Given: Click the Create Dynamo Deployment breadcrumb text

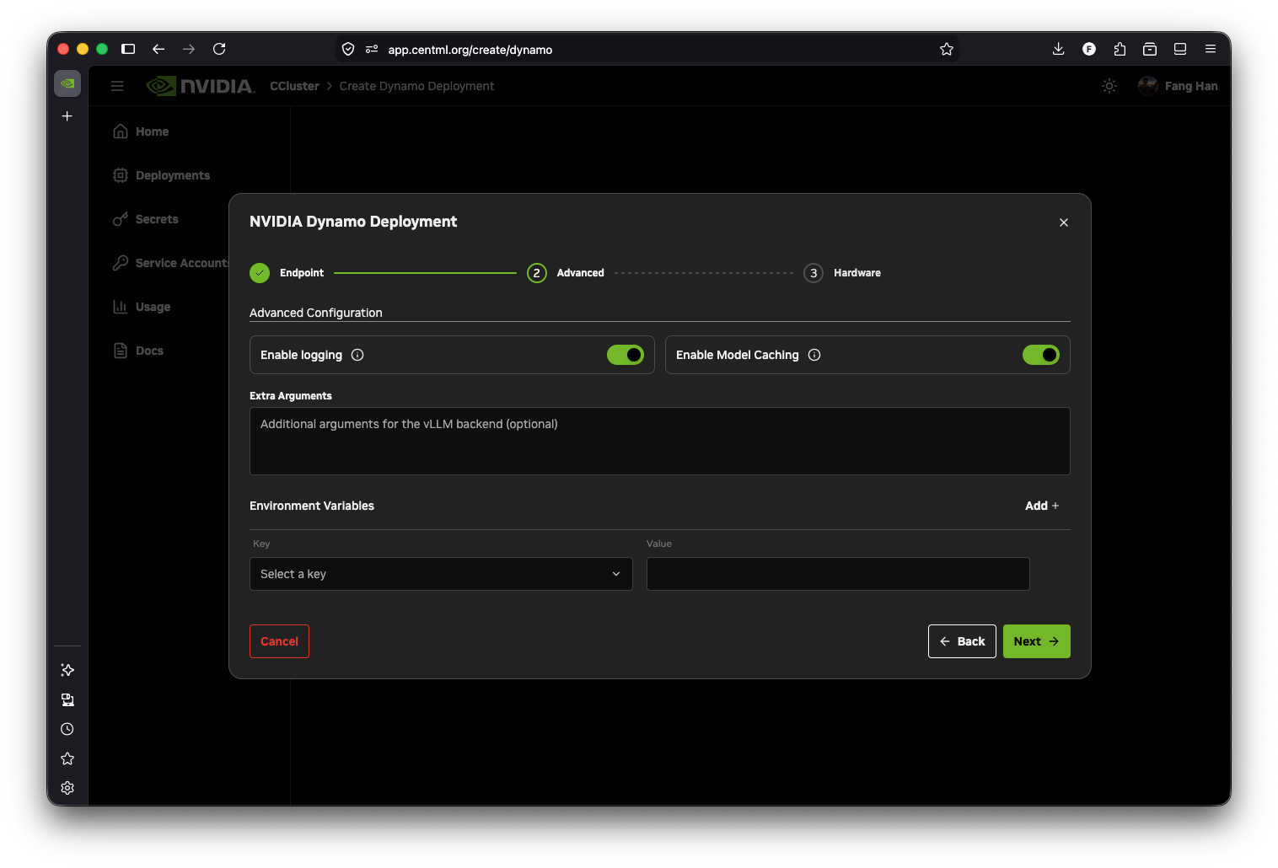Looking at the screenshot, I should 416,86.
